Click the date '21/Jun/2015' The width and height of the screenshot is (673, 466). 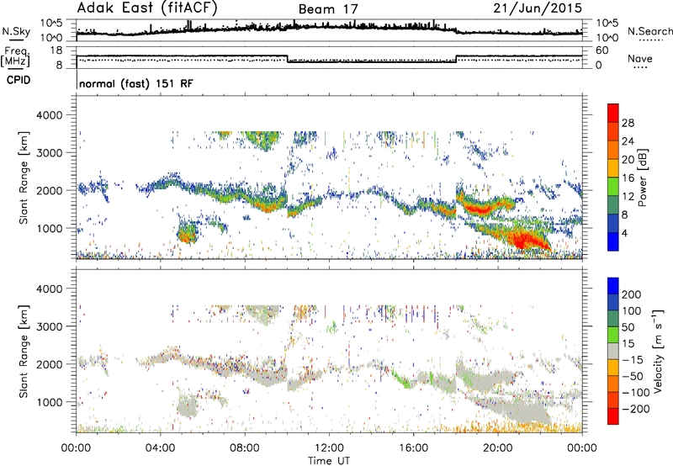tap(538, 8)
